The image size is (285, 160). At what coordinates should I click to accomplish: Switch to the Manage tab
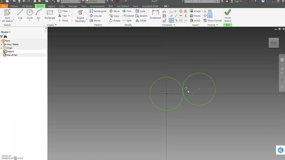73,6
